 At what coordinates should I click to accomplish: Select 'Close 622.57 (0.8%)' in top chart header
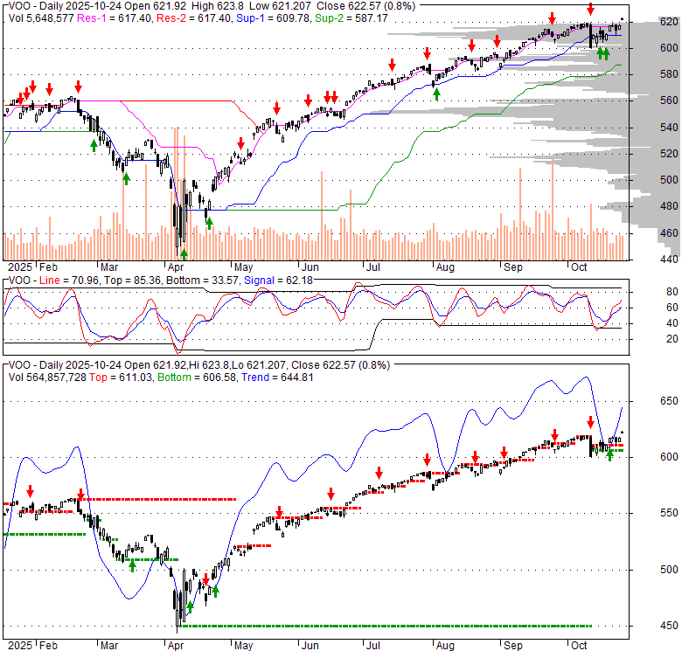[365, 6]
